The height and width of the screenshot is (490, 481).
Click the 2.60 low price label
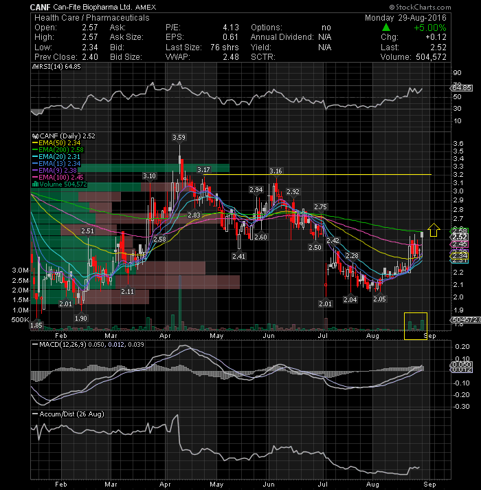click(260, 237)
